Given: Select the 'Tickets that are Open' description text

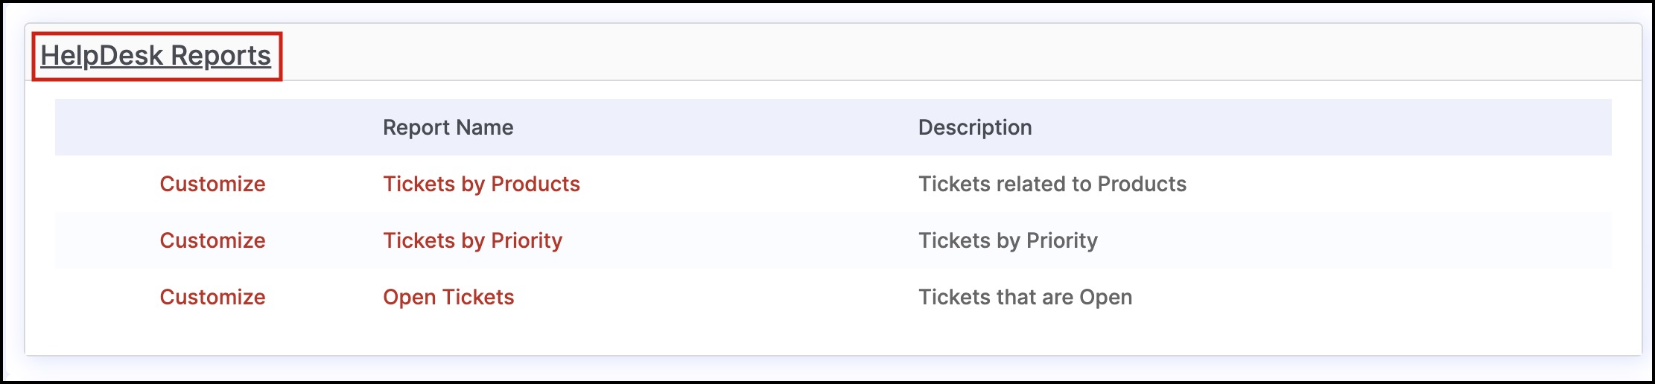Looking at the screenshot, I should pos(1025,297).
